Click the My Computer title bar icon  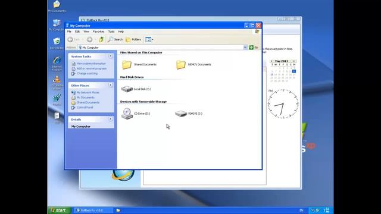(67, 26)
